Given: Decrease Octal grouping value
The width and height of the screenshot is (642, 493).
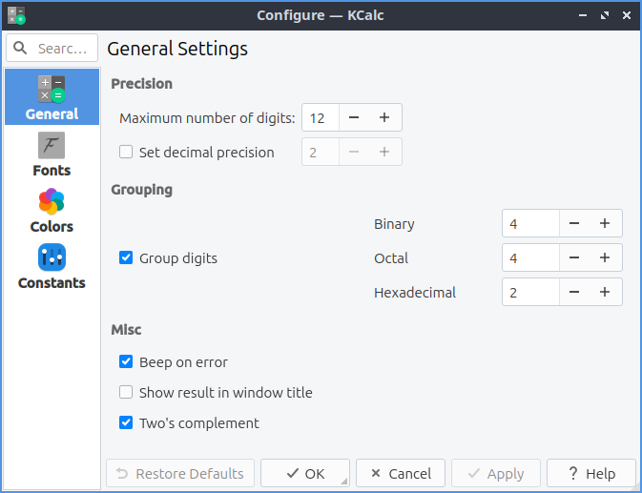Looking at the screenshot, I should [574, 257].
